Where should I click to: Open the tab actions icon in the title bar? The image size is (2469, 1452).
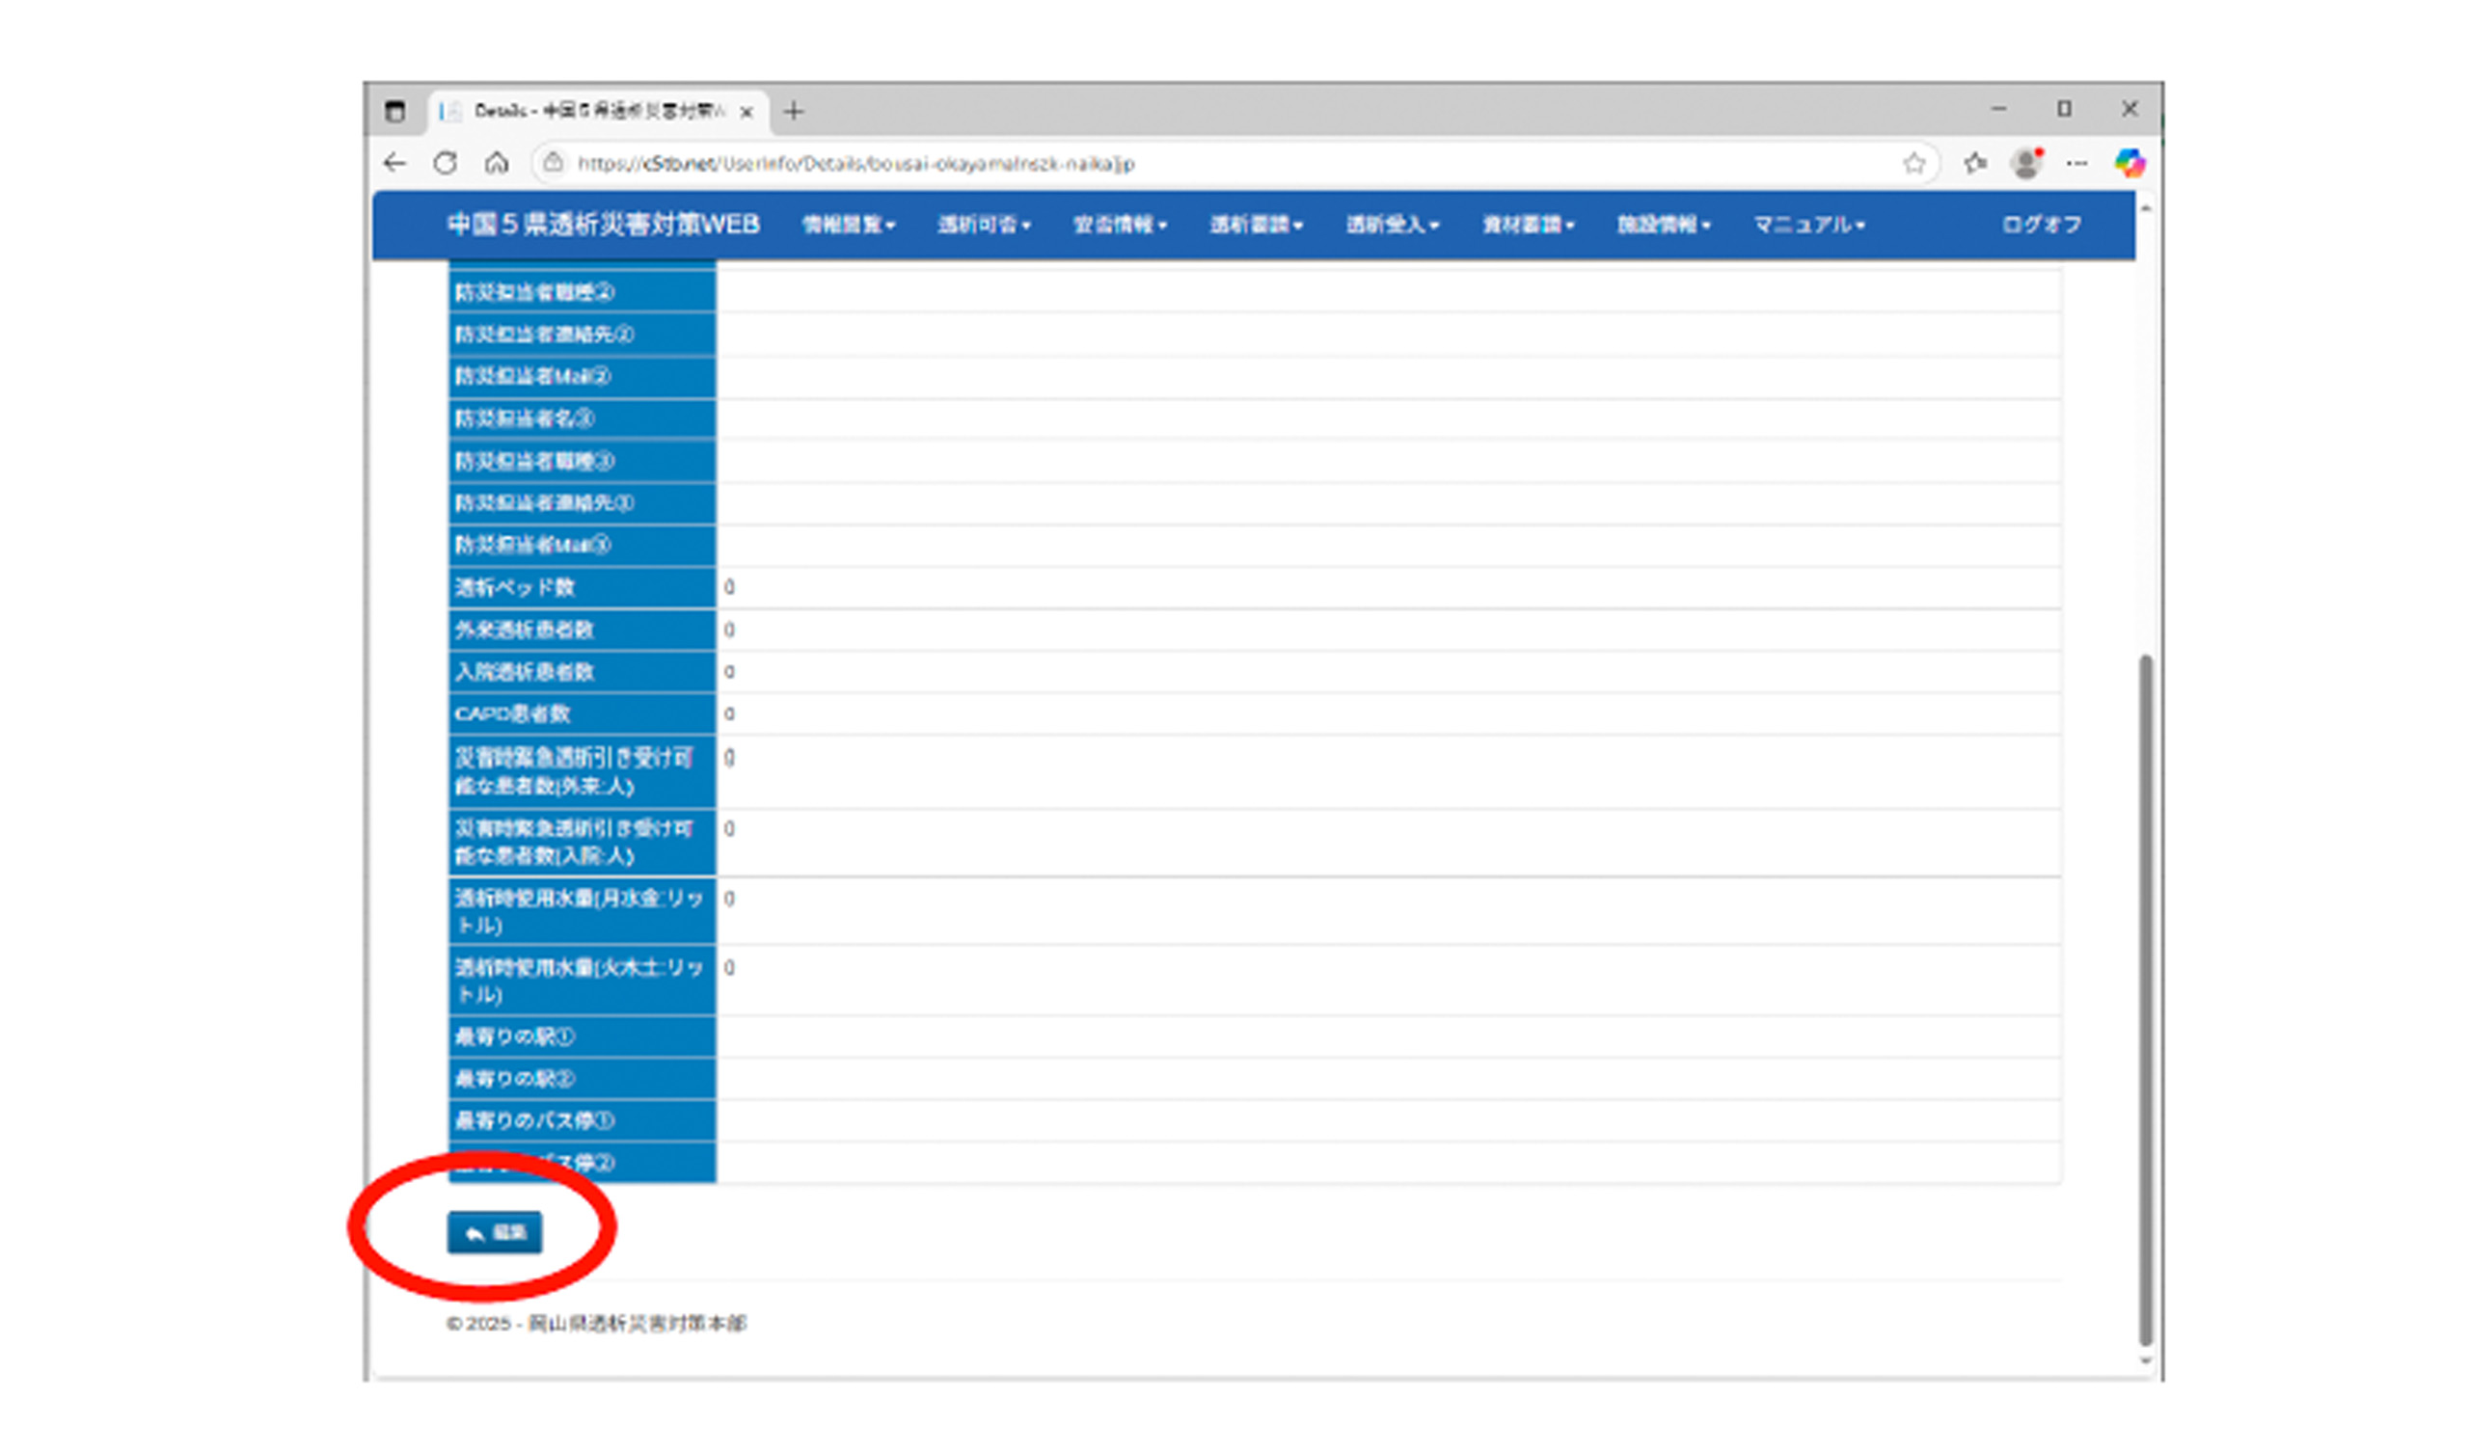click(x=394, y=111)
